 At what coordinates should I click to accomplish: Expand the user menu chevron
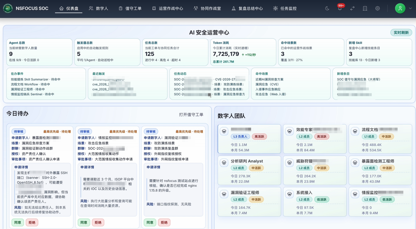410,9
